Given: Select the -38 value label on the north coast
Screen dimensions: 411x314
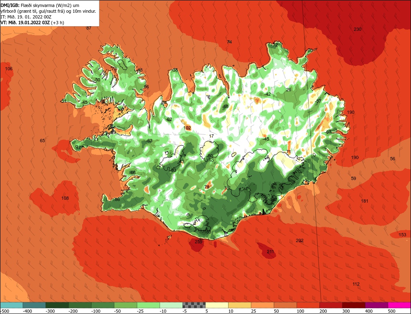Looking at the screenshot, I should [175, 70].
